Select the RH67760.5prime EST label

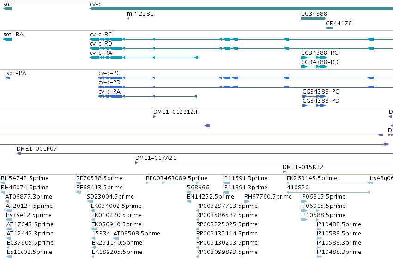click(x=268, y=197)
